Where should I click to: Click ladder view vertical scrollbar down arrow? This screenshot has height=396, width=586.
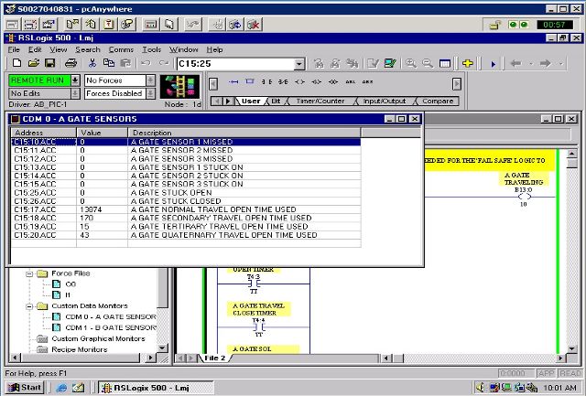coord(571,349)
